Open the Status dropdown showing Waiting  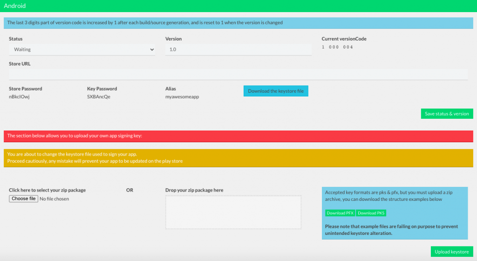(82, 49)
